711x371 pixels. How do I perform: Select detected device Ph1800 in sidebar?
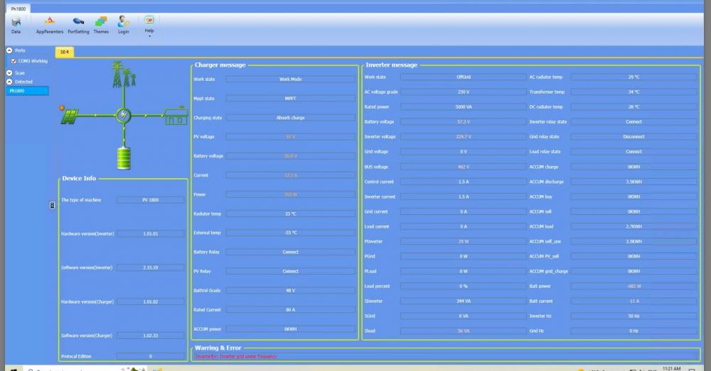click(27, 91)
